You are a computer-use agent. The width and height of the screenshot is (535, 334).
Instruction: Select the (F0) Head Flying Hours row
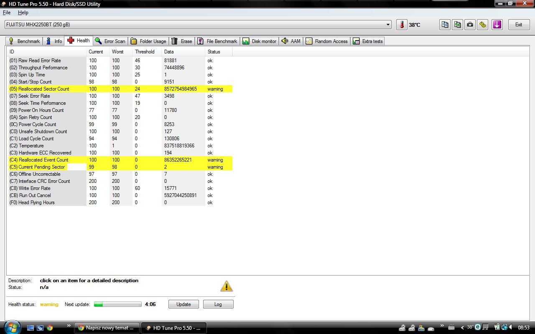click(x=120, y=202)
